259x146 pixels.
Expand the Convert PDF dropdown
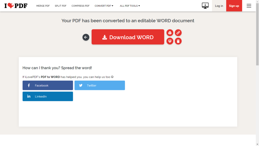coord(104,6)
